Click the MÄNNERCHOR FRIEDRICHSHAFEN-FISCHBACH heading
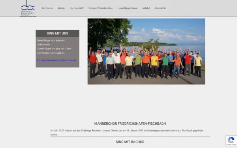 click(x=130, y=124)
